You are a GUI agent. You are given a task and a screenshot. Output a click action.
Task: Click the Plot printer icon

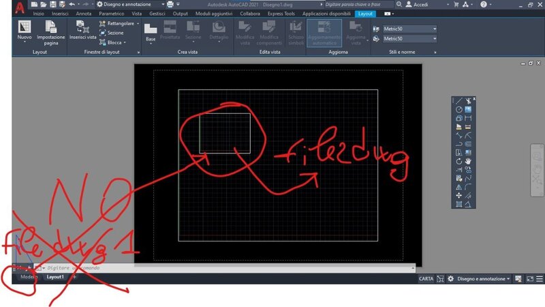170,5
